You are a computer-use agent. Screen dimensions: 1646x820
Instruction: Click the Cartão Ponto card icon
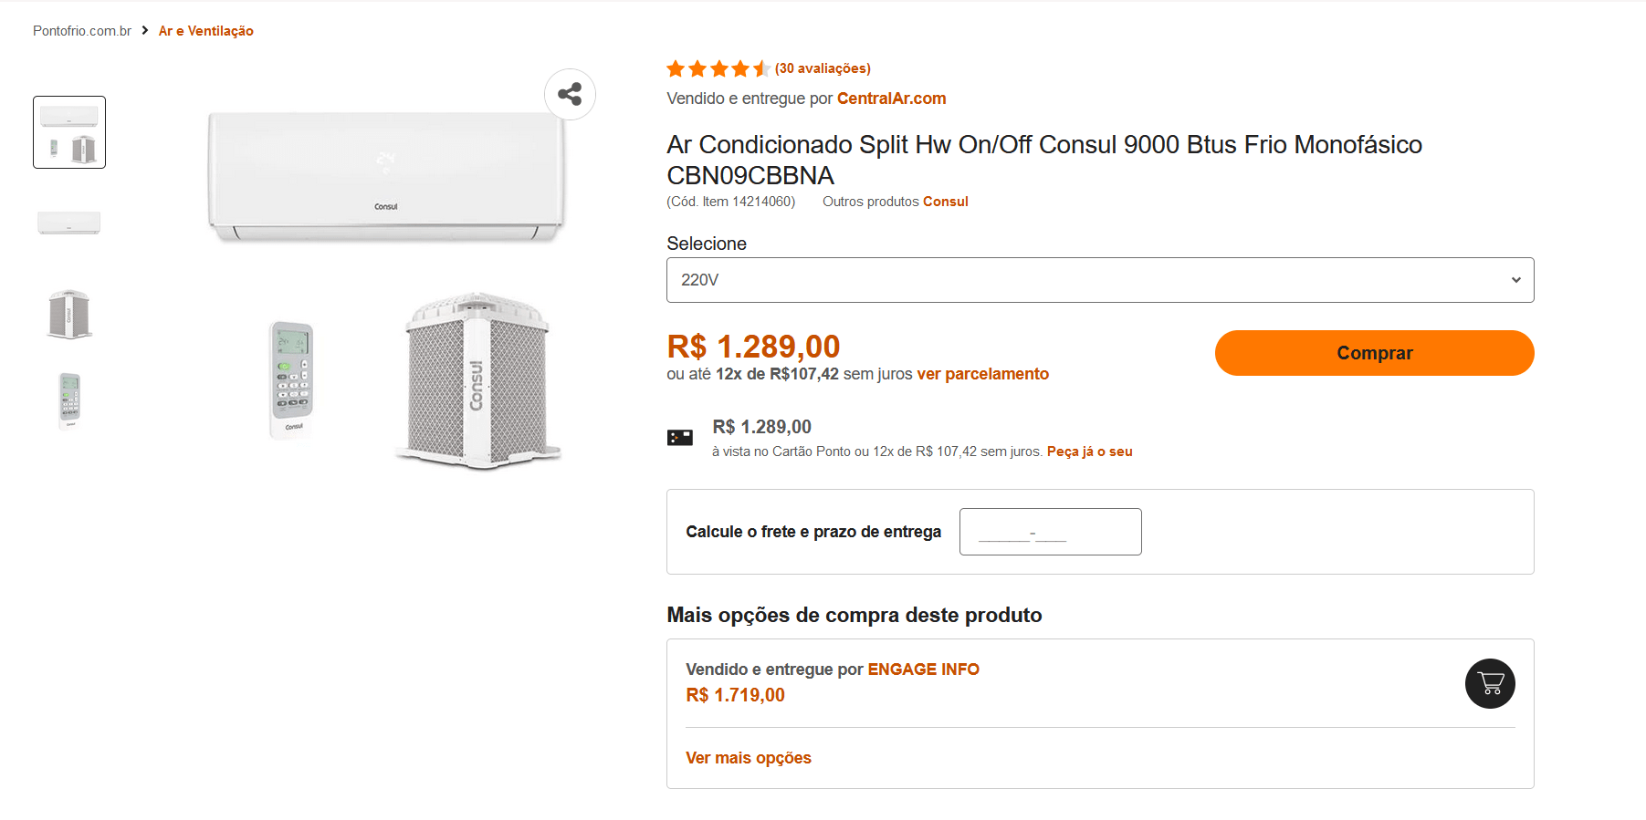pyautogui.click(x=679, y=438)
